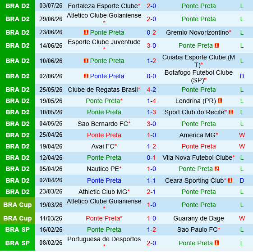Select the W result in the Avai FC row

coord(242,146)
